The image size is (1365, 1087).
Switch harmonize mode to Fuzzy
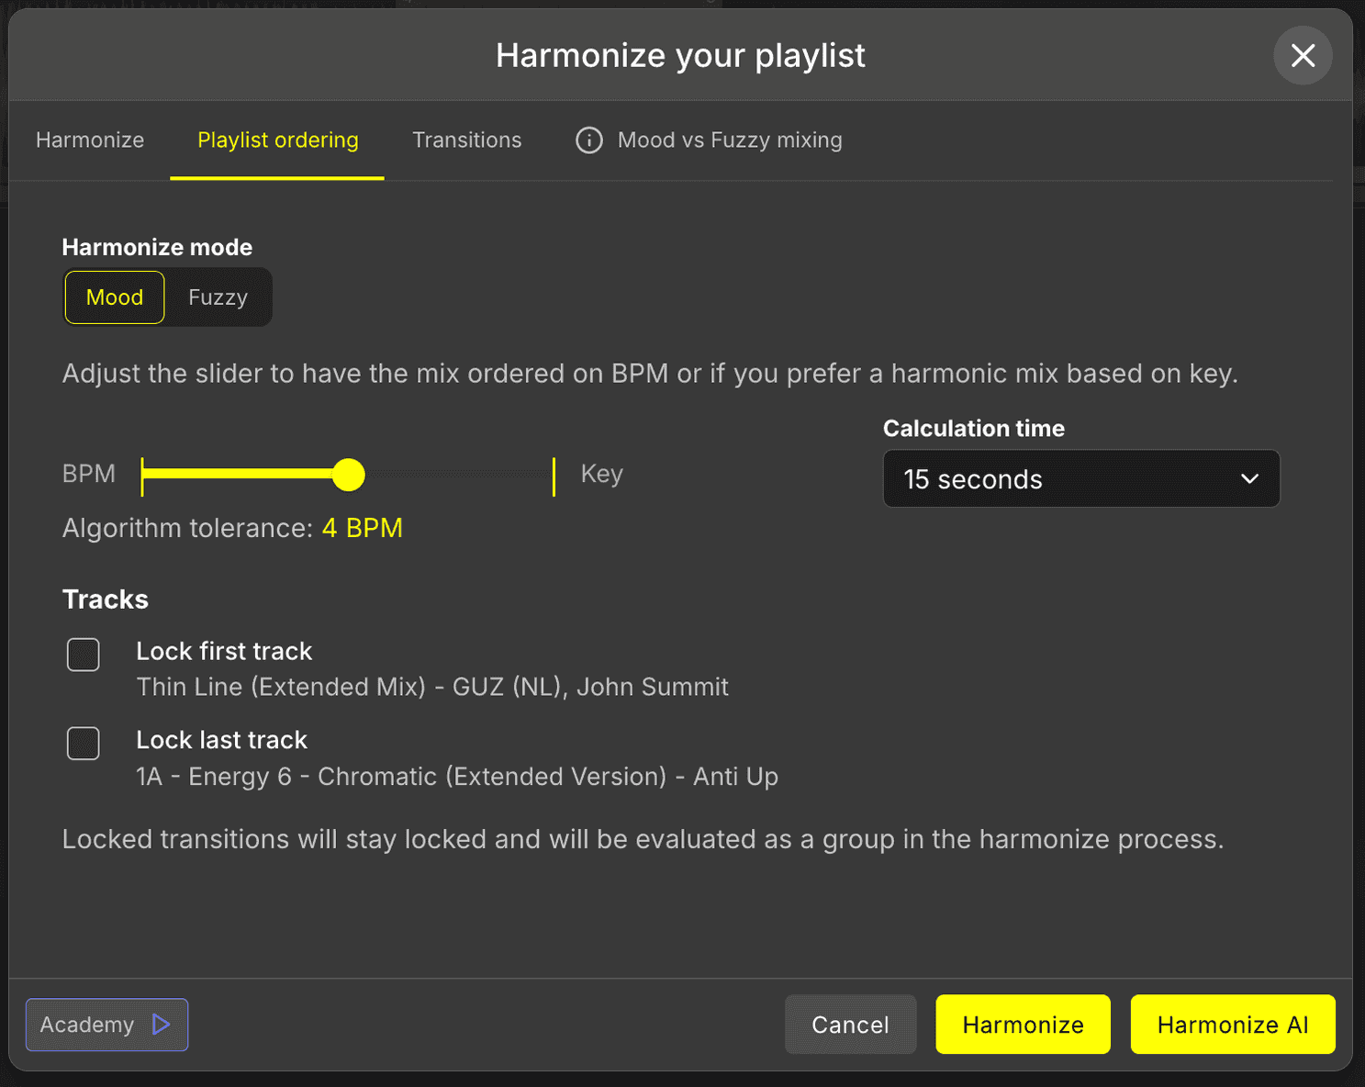pos(218,297)
